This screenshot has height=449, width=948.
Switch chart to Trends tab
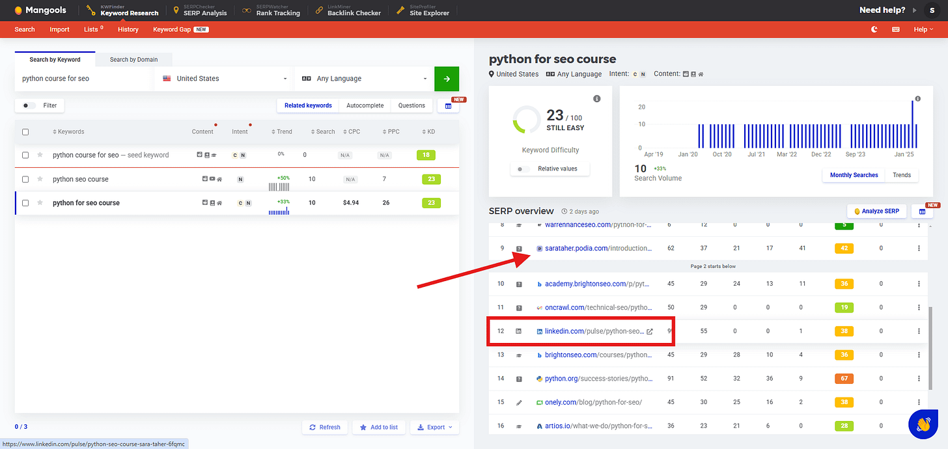[902, 175]
